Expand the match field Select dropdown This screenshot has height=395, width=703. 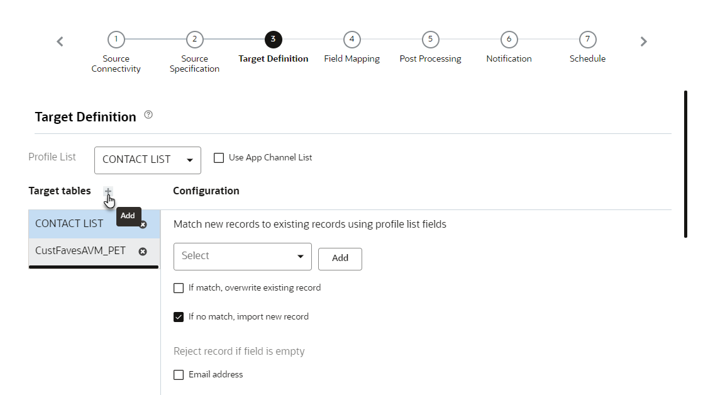coord(242,256)
